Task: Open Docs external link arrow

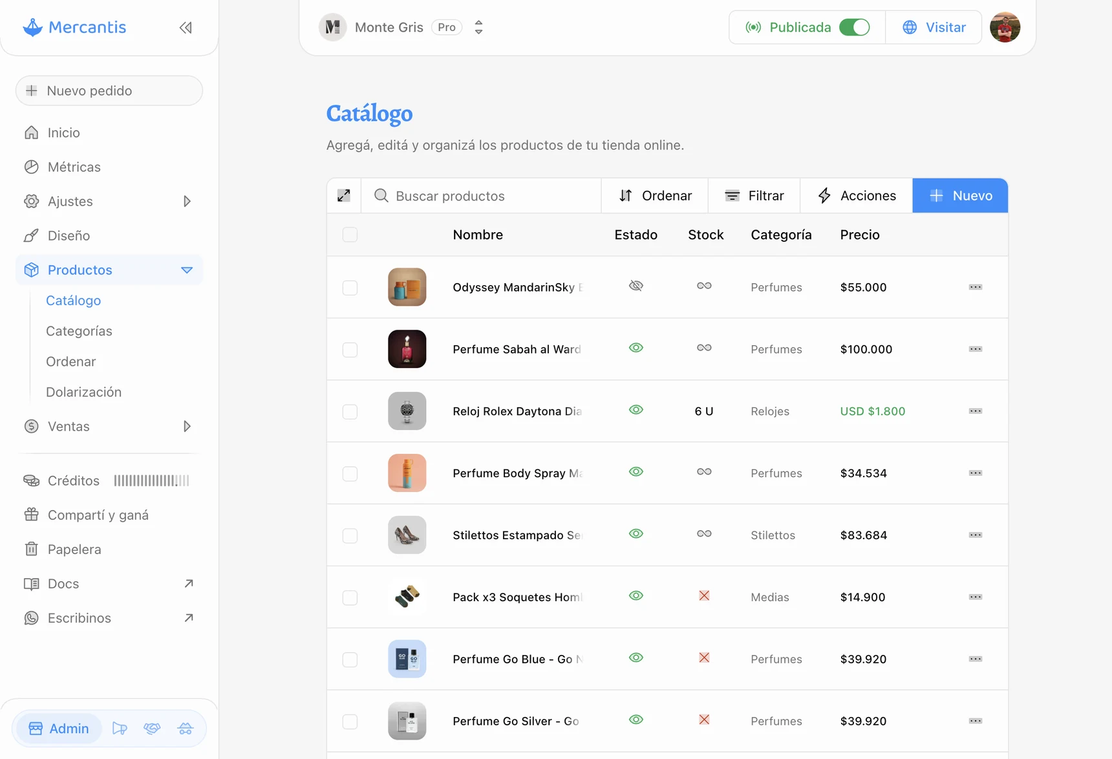Action: point(189,584)
